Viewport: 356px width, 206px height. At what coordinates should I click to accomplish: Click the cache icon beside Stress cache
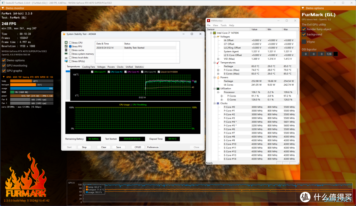coord(66,50)
